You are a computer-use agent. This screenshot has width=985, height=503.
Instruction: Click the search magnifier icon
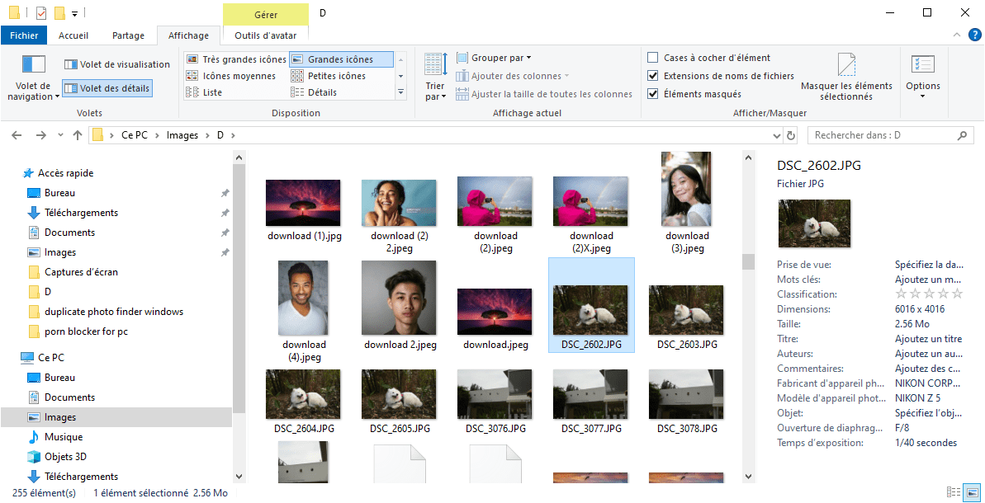coord(962,135)
